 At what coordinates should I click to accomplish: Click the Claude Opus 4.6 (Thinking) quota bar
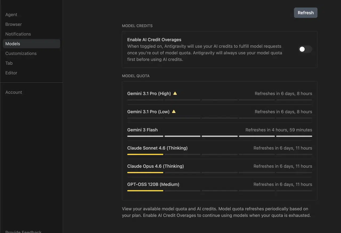[x=220, y=172]
